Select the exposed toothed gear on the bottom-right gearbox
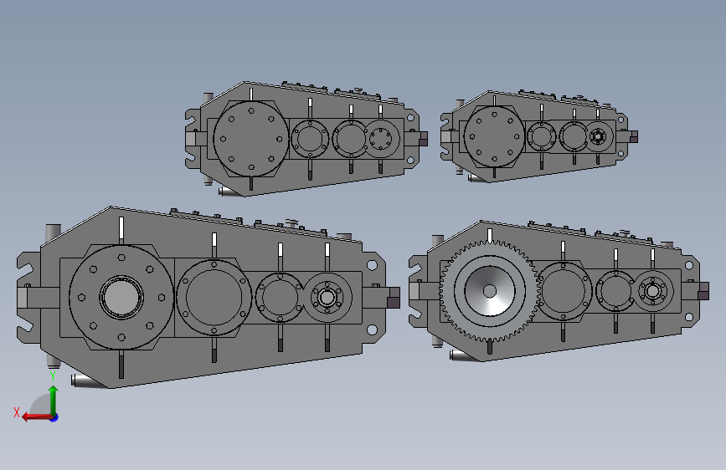Screen dimensions: 726x470 pyautogui.click(x=489, y=291)
